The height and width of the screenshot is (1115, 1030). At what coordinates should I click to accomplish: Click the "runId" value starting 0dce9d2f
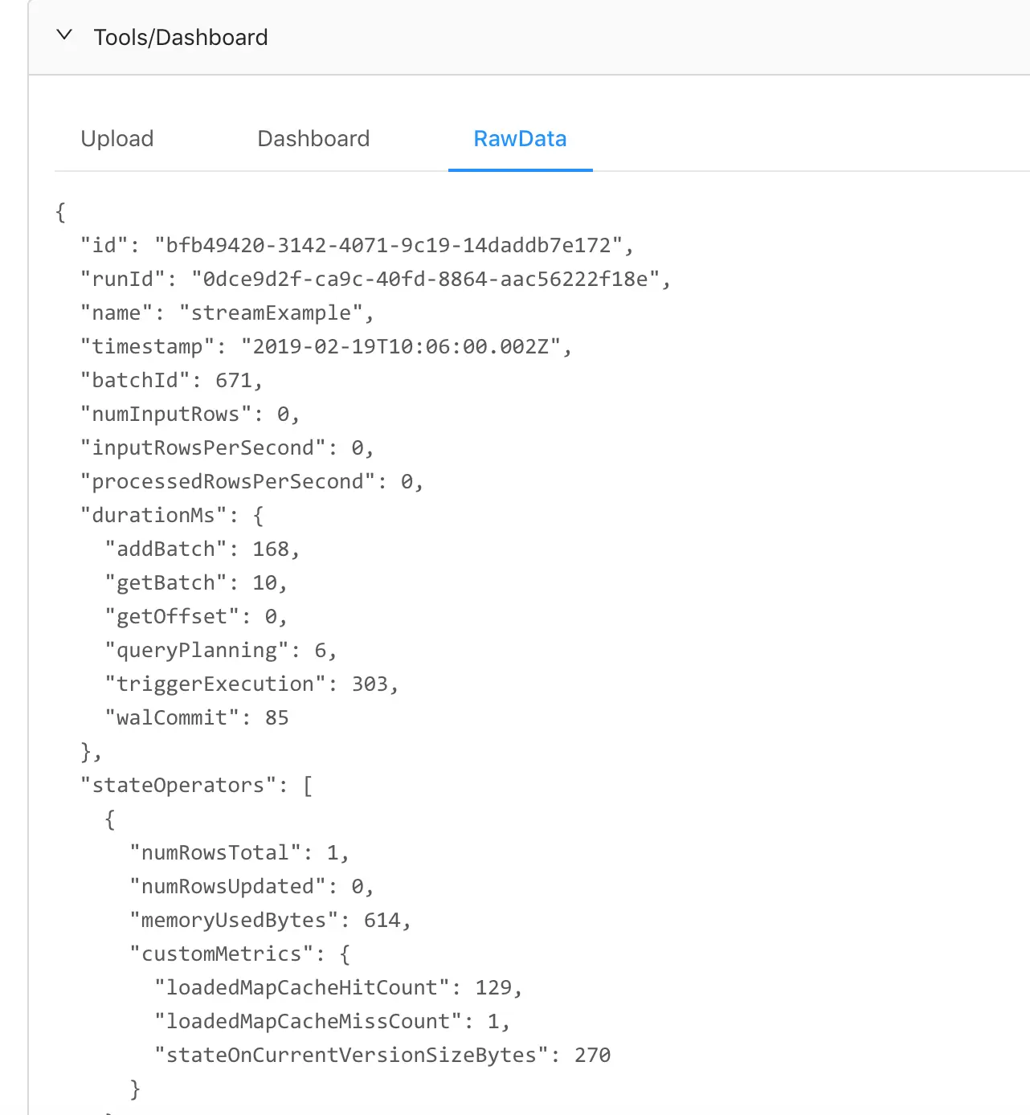425,279
